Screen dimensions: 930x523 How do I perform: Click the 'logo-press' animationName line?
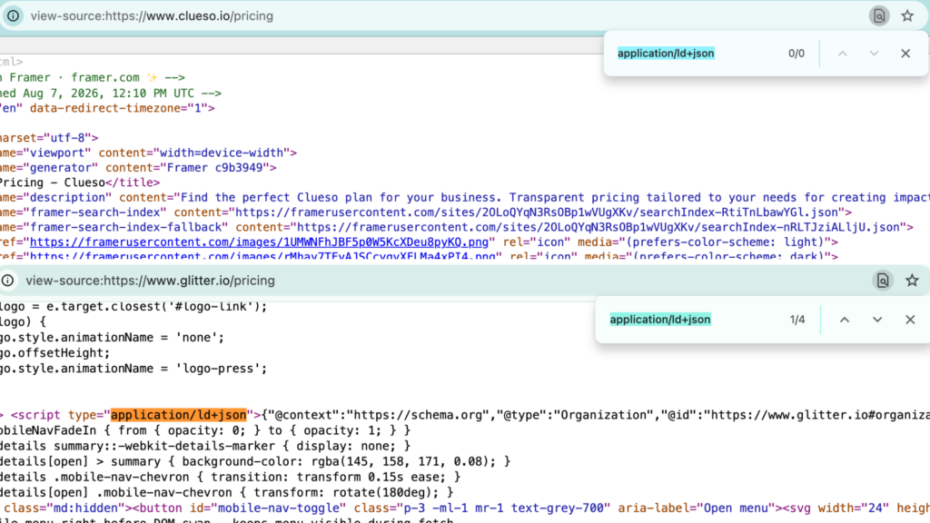pyautogui.click(x=134, y=369)
